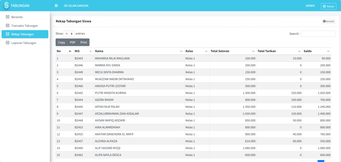
Task: Click Saldo value 1.400.000
Action: (324, 113)
